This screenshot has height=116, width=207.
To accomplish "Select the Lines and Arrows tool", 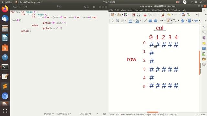I will coord(161,21).
